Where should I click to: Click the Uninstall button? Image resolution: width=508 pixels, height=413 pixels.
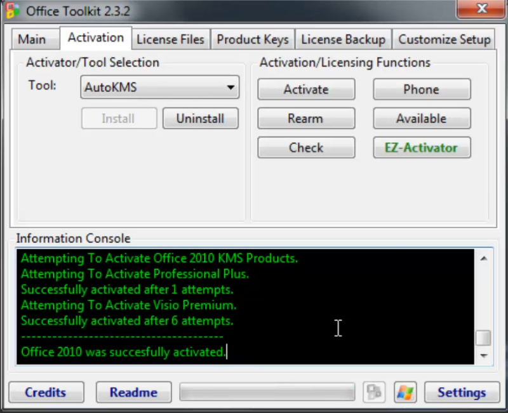pyautogui.click(x=201, y=119)
